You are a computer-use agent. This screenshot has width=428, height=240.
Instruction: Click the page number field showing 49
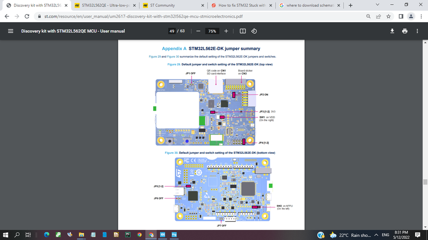(x=172, y=31)
